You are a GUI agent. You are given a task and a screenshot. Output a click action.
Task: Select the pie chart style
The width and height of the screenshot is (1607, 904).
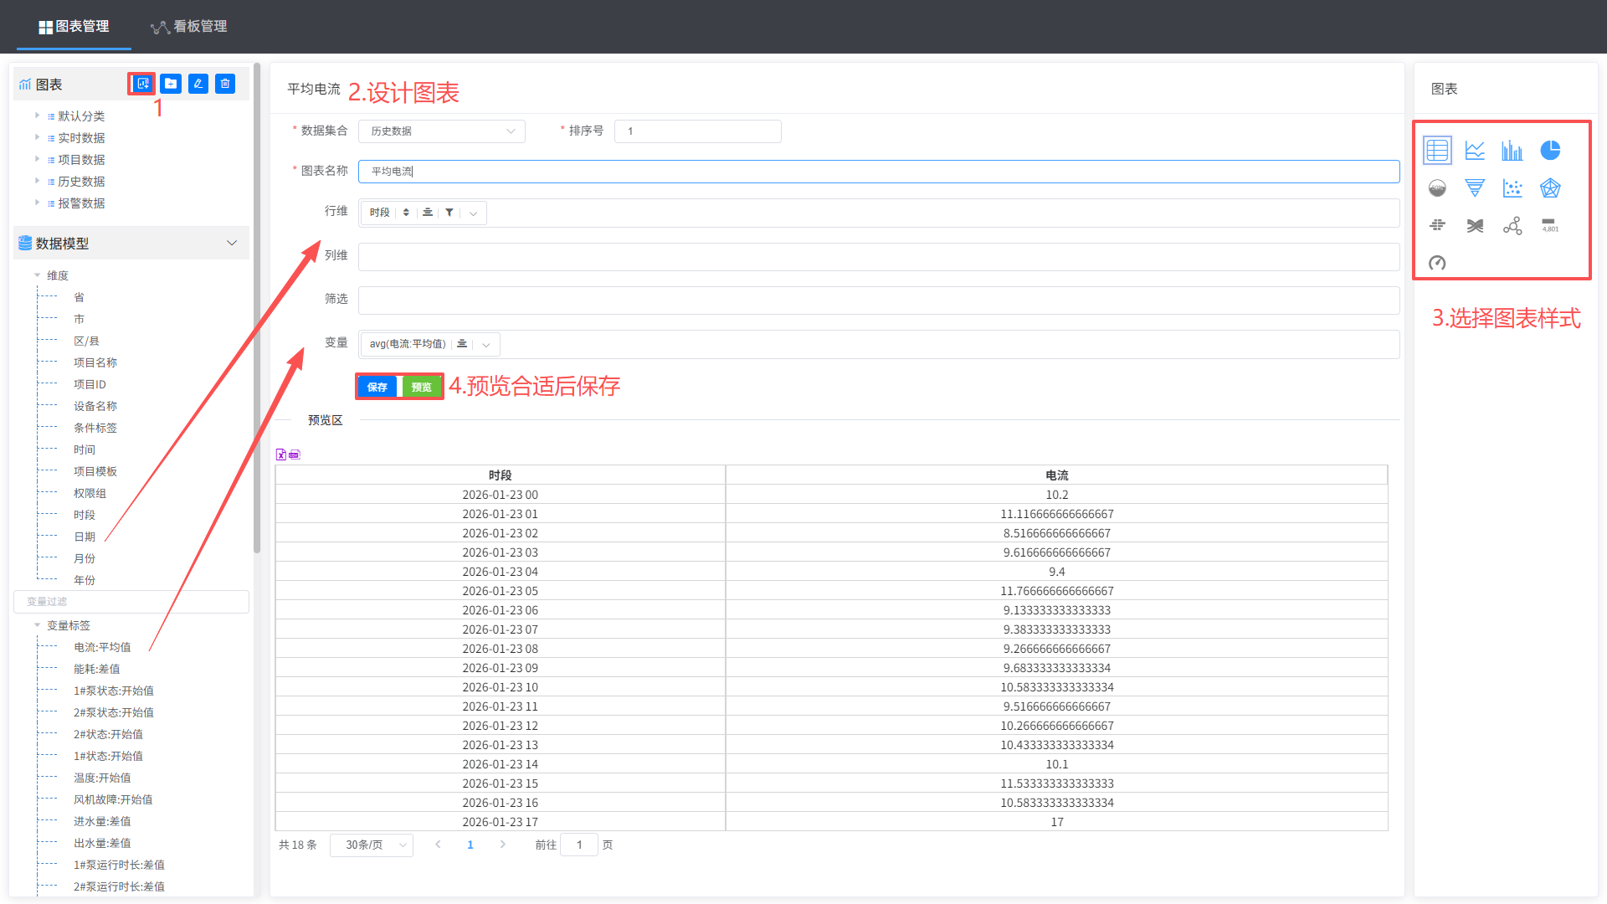1550,151
